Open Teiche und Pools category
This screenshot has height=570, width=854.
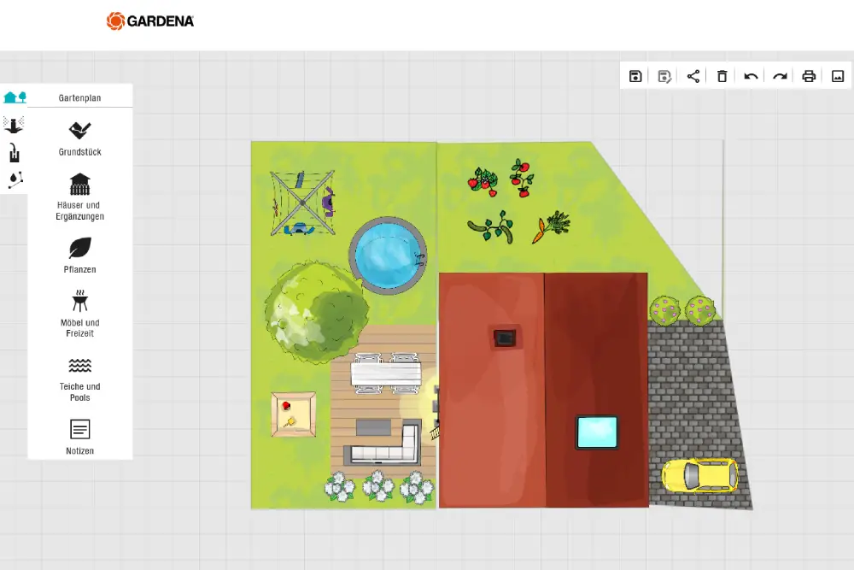[80, 377]
